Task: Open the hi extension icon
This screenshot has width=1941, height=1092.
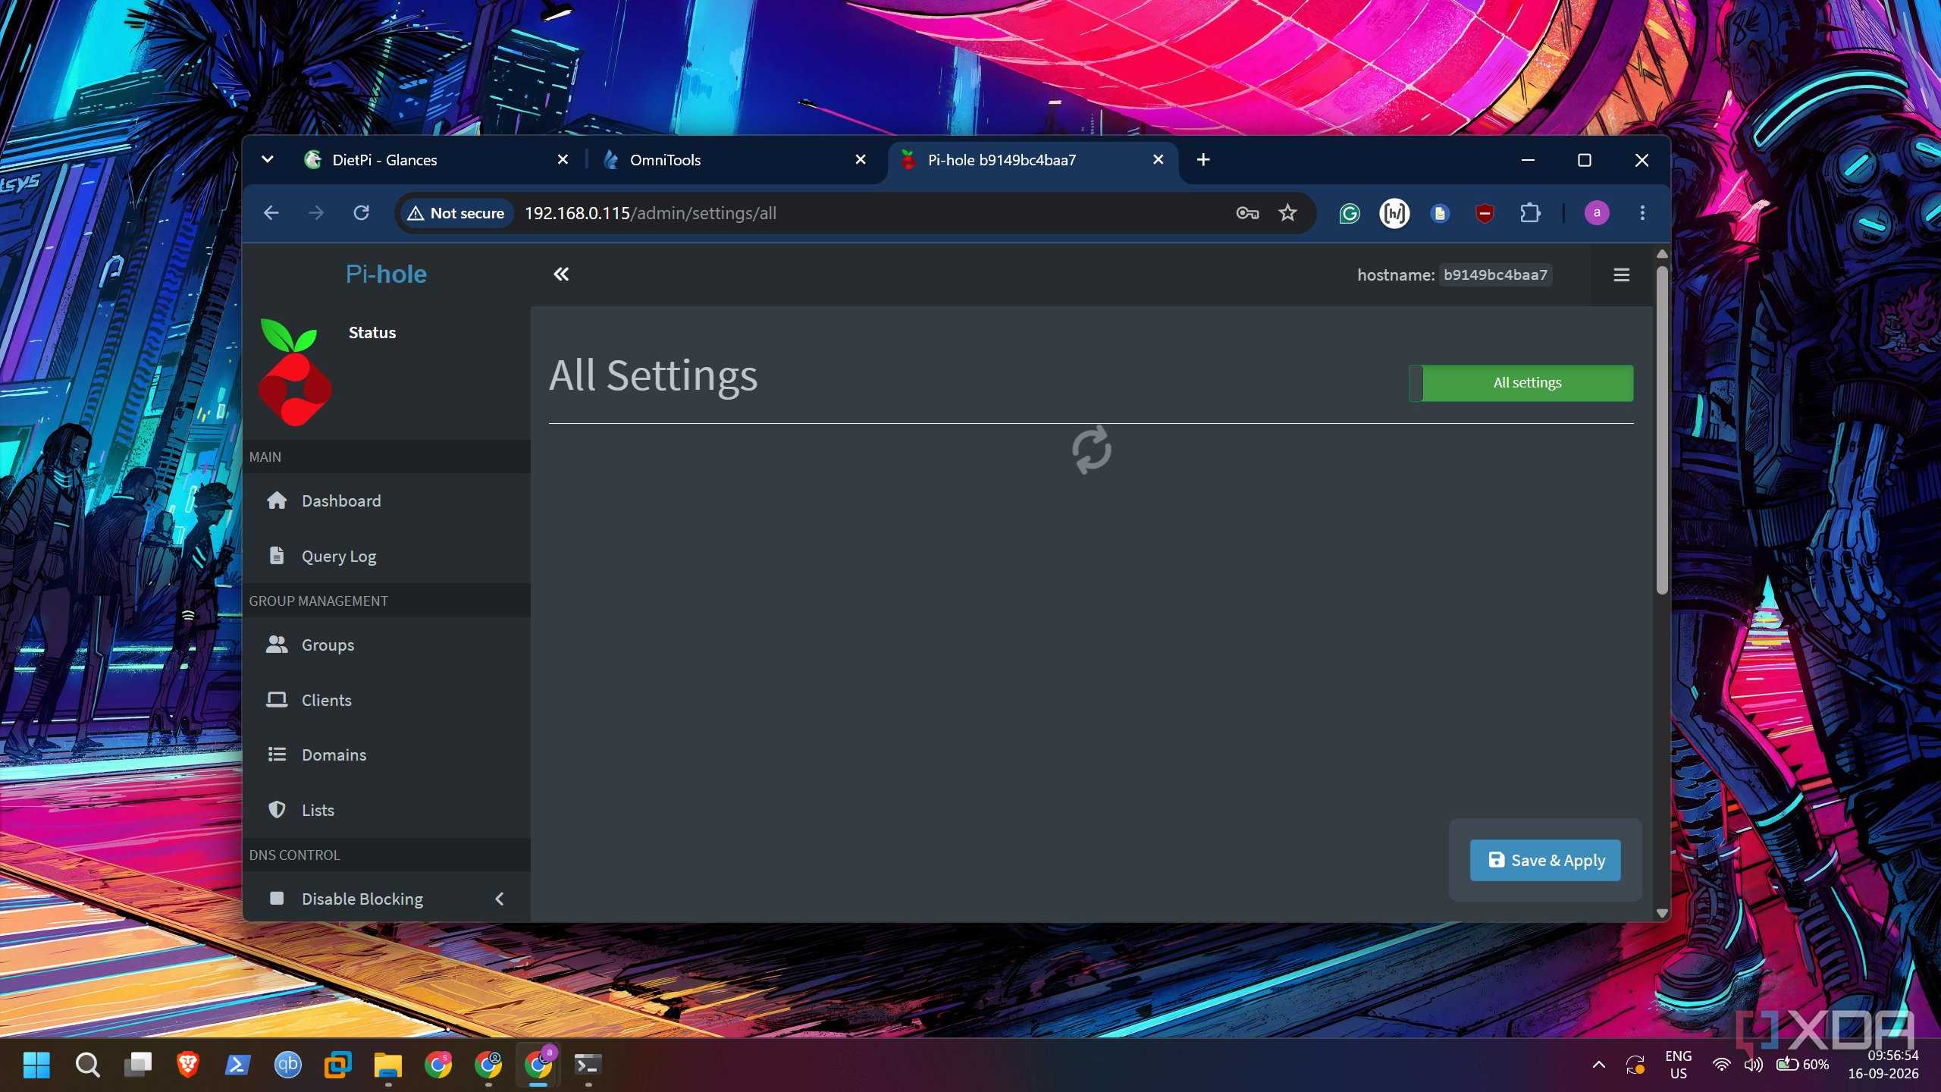Action: [1394, 214]
